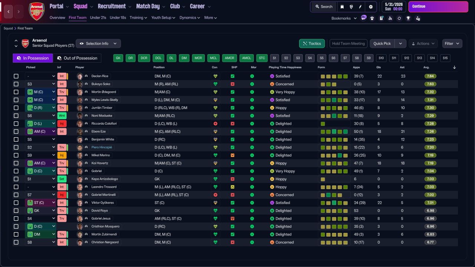Select Martin Ødegaard's row checkbox

pyautogui.click(x=16, y=92)
